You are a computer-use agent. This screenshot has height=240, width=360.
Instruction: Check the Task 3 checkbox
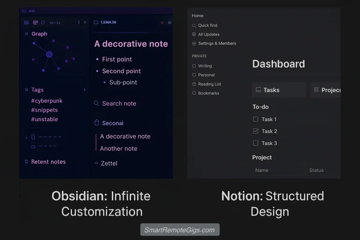point(256,143)
